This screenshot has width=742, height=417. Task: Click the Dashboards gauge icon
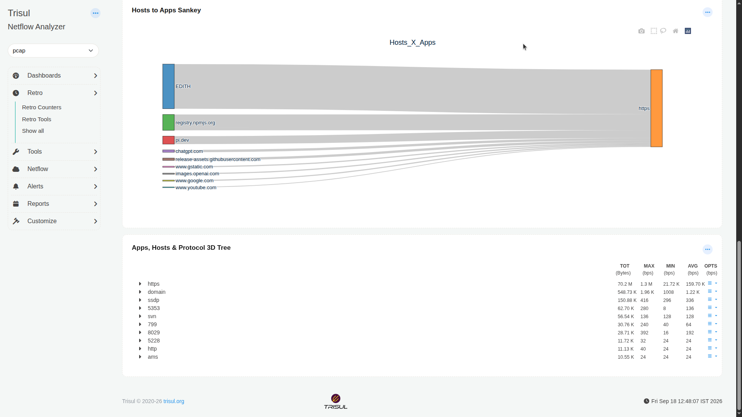pyautogui.click(x=16, y=76)
